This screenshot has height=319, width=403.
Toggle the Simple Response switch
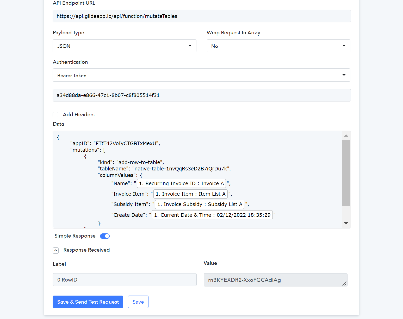tap(105, 236)
